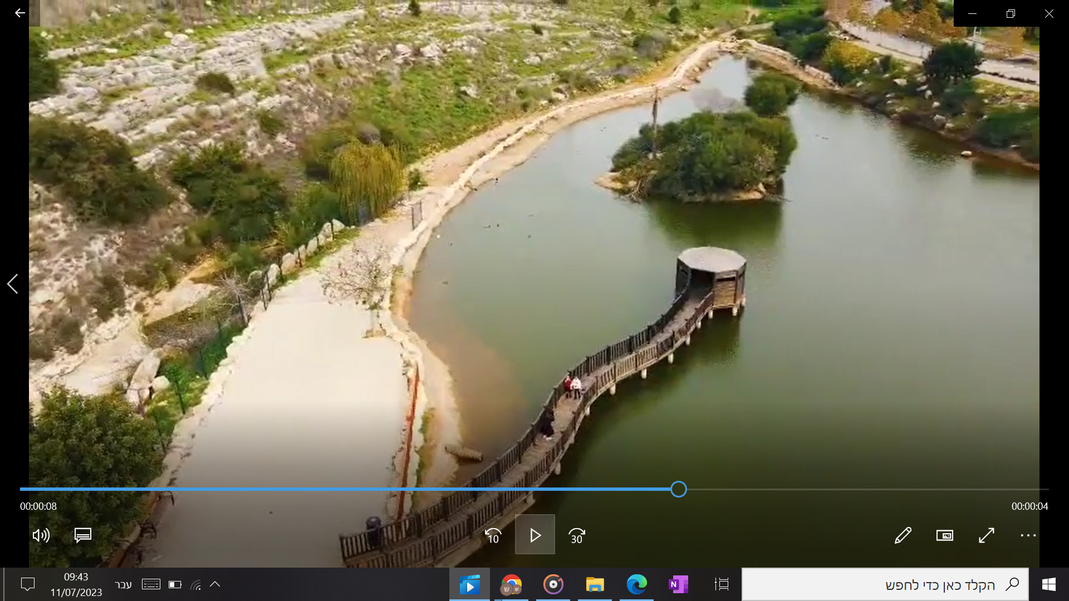Screen dimensions: 1069x601
Task: Click the seek bar handle
Action: tap(679, 489)
